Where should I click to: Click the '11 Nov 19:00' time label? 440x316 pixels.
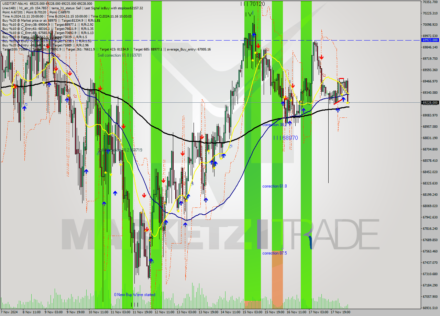142,312
